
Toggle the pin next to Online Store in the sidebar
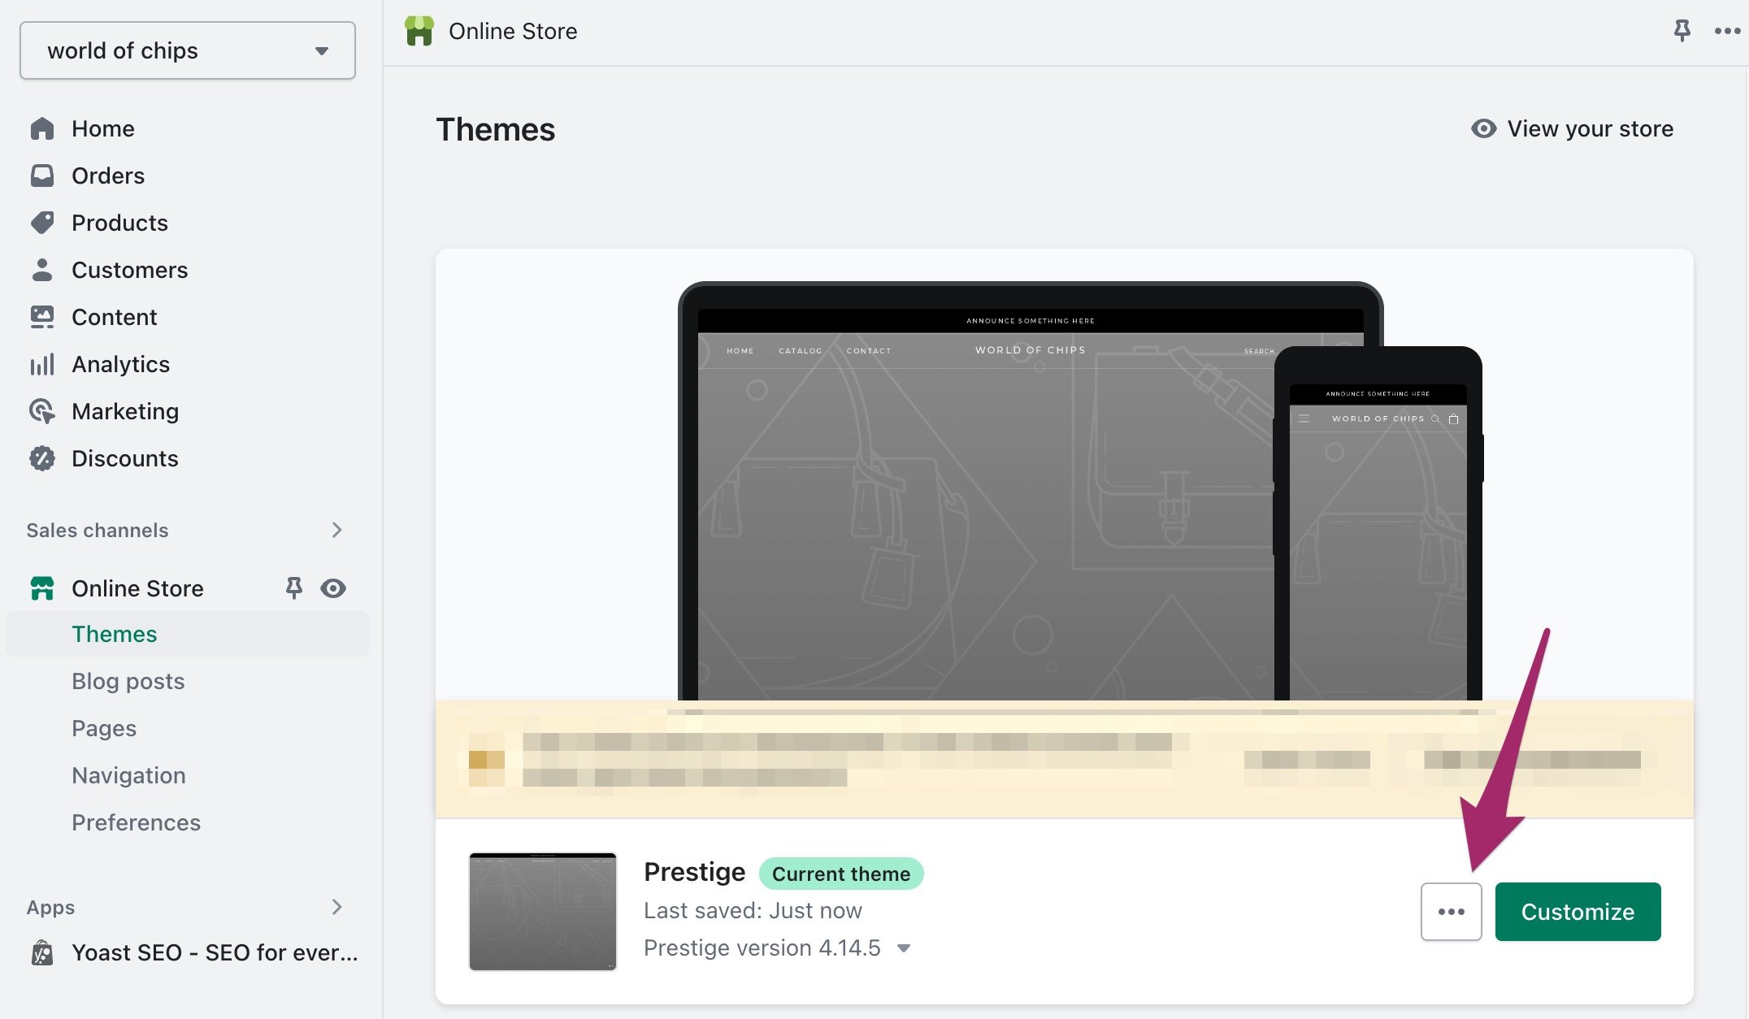pos(293,588)
